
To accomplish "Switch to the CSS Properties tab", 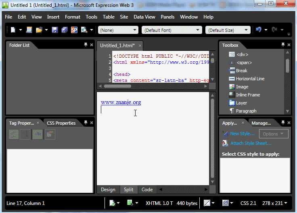I will click(61, 123).
